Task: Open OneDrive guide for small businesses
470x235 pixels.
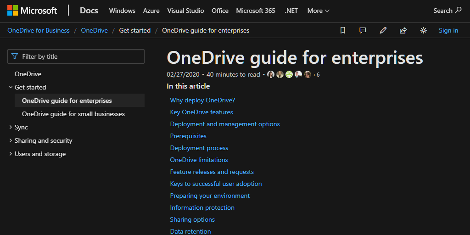Action: pos(73,114)
